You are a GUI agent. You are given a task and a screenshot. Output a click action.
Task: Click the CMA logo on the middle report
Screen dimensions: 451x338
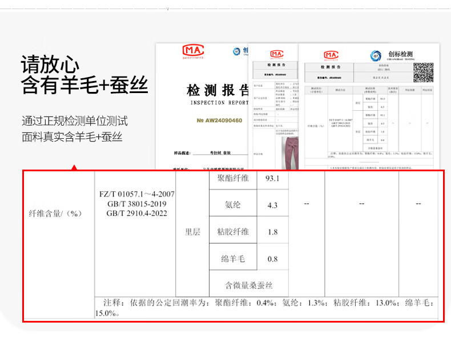[277, 54]
